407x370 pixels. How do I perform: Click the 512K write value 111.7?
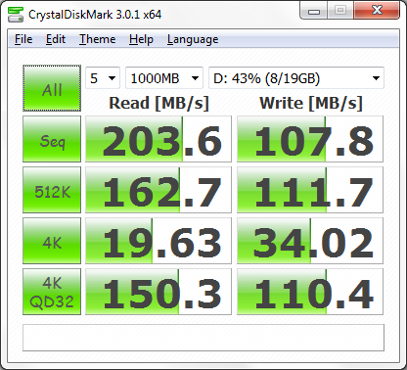[310, 190]
